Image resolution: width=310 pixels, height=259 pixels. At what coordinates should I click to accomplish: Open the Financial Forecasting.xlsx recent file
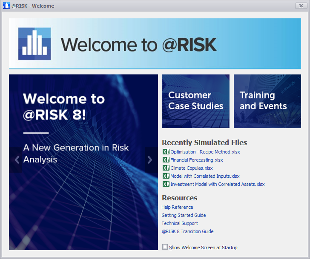pos(196,160)
